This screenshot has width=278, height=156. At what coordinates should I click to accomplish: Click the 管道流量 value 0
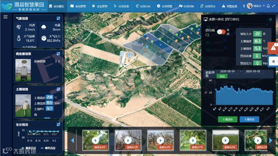coord(257,56)
